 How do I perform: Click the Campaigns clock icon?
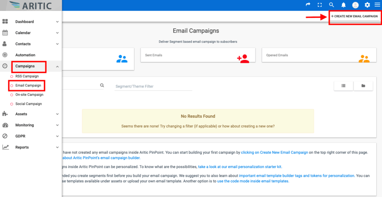[x=5, y=66]
